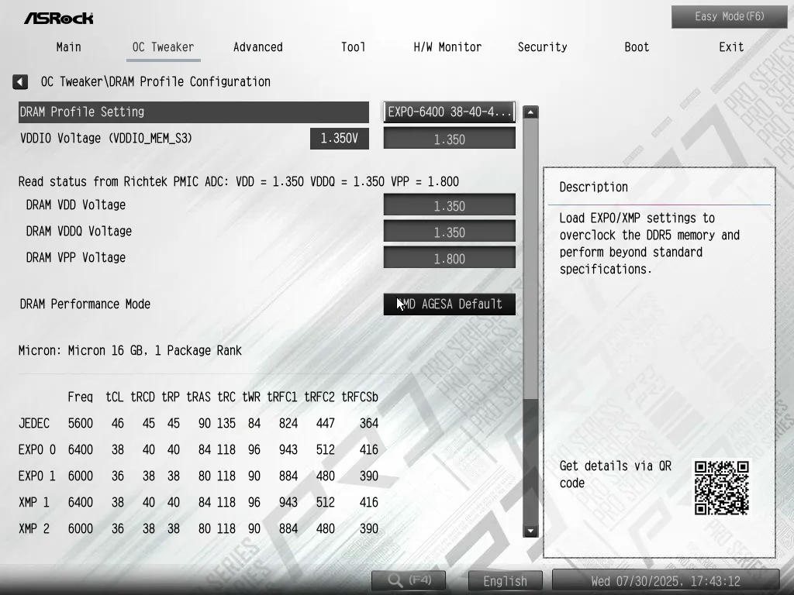Switch to Easy Mode (F6)

tap(729, 17)
